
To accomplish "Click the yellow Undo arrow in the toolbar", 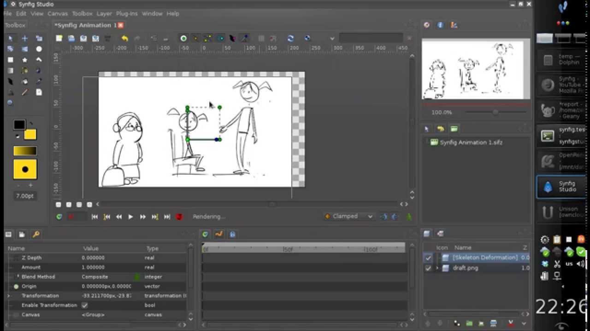I will [124, 39].
